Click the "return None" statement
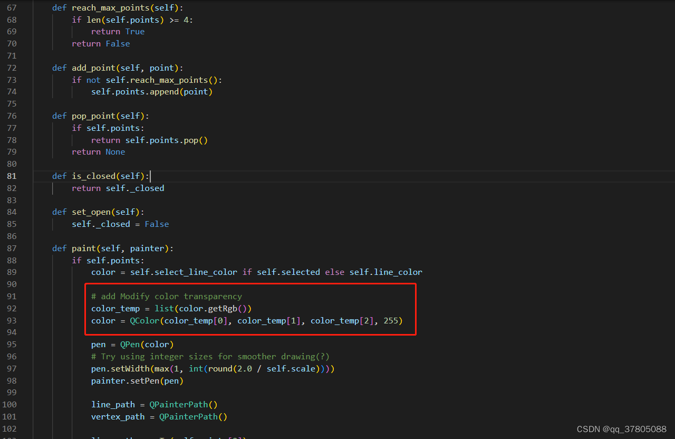 99,152
